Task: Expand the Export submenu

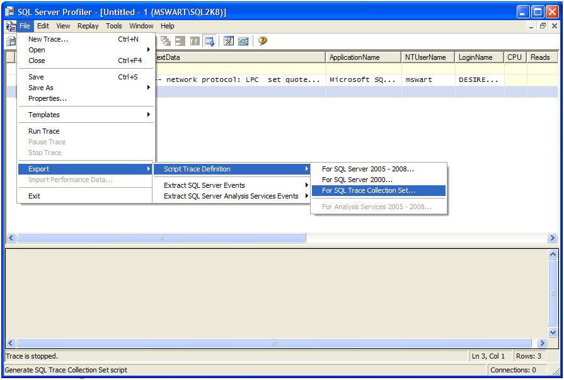Action: pyautogui.click(x=86, y=169)
